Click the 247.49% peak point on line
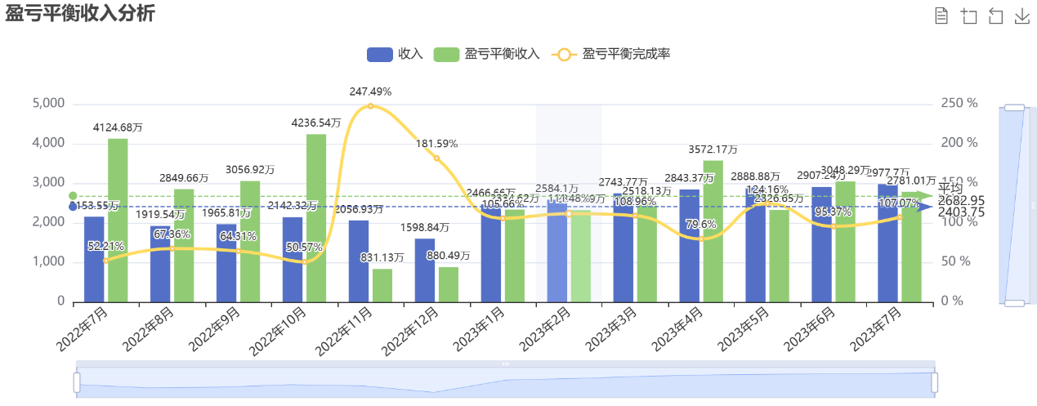The height and width of the screenshot is (406, 1037). tap(370, 105)
